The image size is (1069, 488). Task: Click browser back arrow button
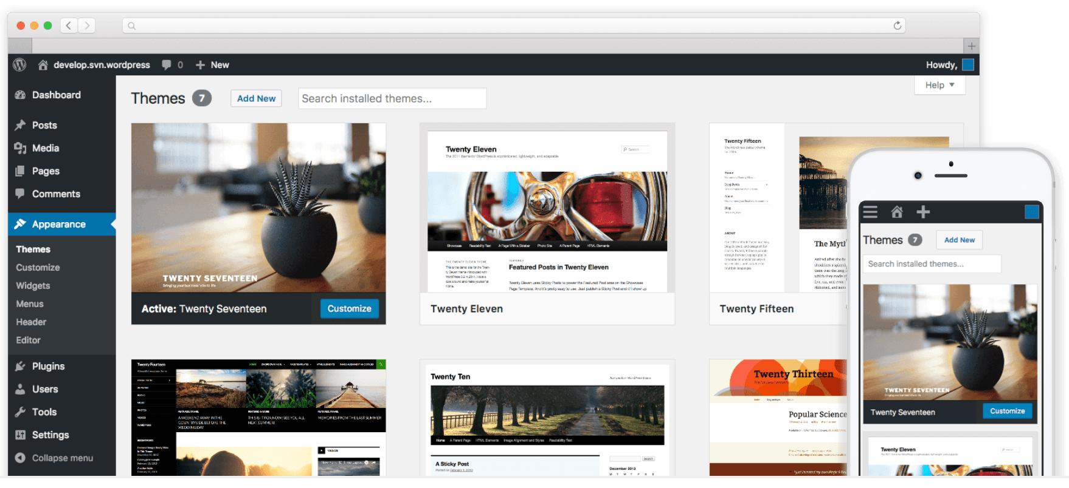coord(69,25)
